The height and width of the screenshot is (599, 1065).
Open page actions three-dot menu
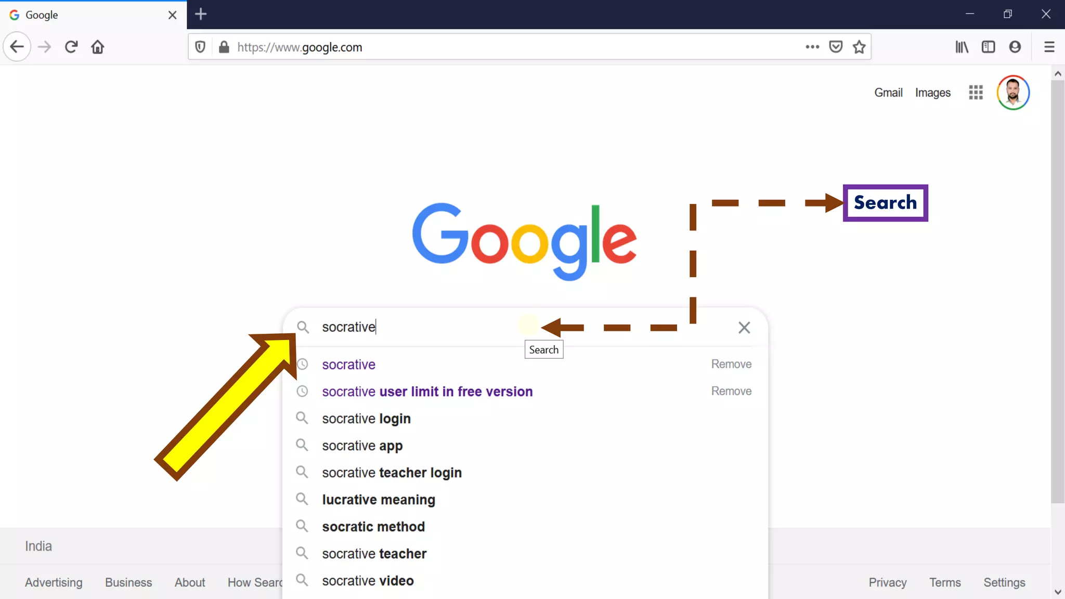coord(812,47)
